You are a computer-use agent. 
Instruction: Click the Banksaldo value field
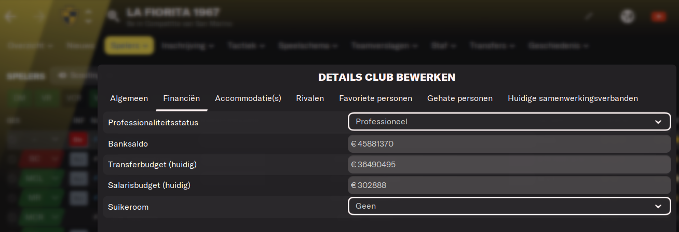coord(509,143)
